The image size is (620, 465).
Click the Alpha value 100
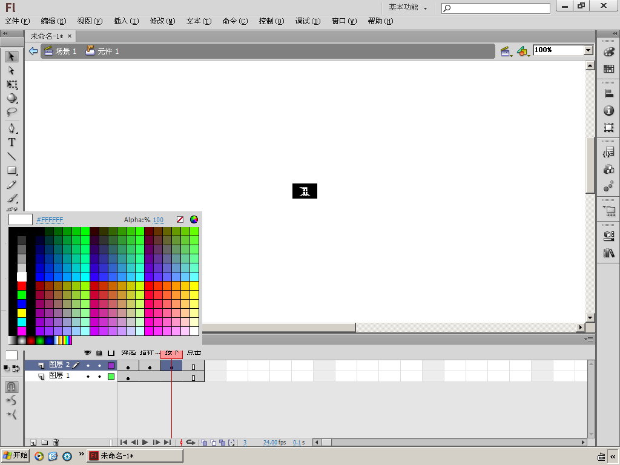(158, 220)
